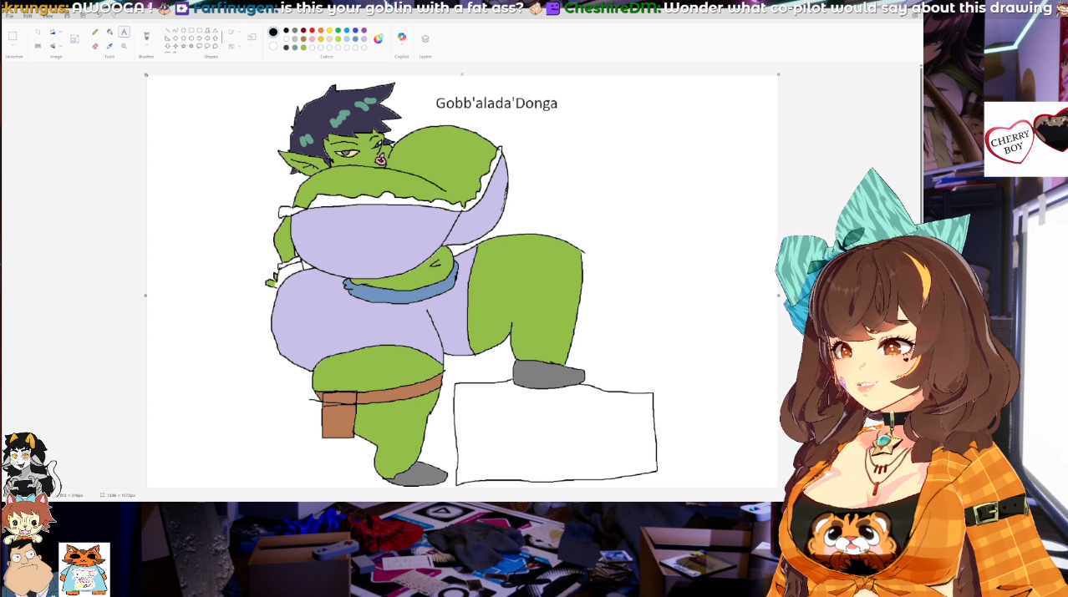
Task: Expand the Flip dropdown chevron
Action: [61, 46]
